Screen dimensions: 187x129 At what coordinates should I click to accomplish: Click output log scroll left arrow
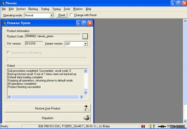click(9, 96)
